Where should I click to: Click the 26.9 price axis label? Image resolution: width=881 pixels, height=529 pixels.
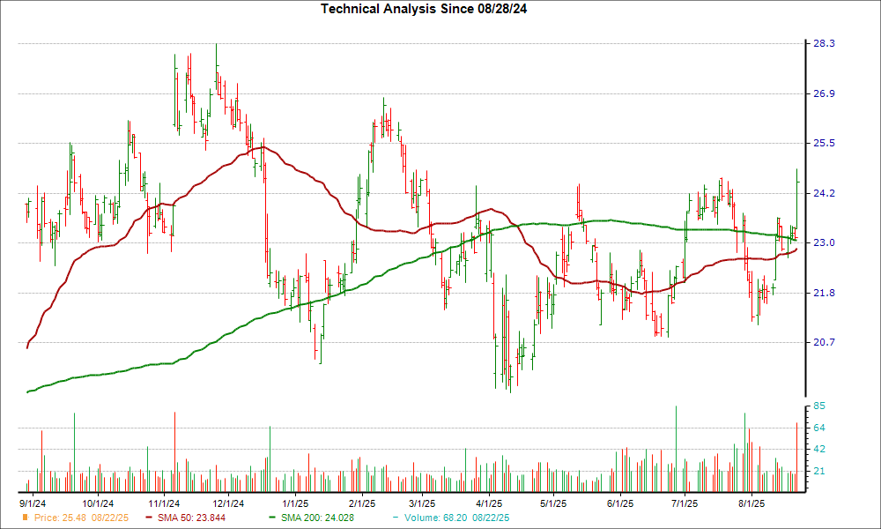[x=825, y=93]
